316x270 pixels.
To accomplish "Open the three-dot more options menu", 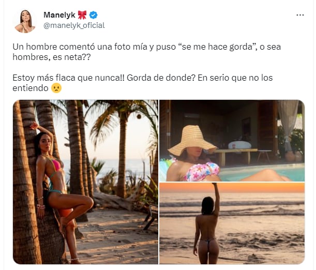I will (300, 15).
